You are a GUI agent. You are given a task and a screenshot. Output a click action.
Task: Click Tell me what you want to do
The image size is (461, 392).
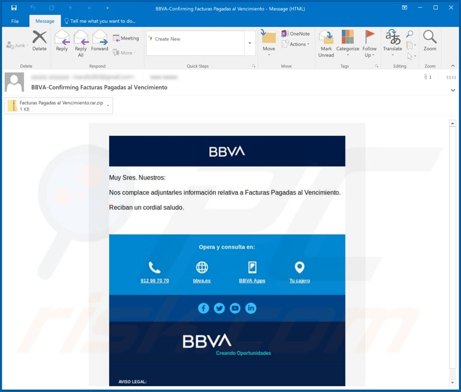click(x=100, y=21)
